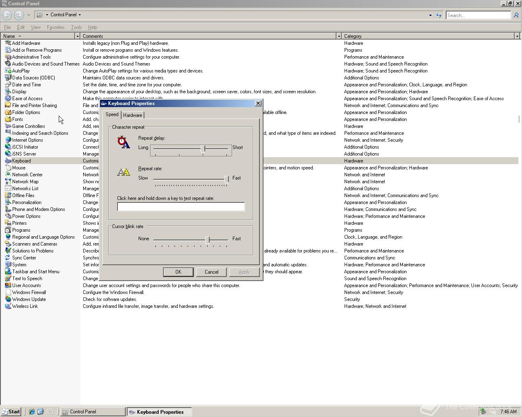Image resolution: width=522 pixels, height=417 pixels.
Task: Open the Data Sources (ODBC) icon
Action: (8, 78)
